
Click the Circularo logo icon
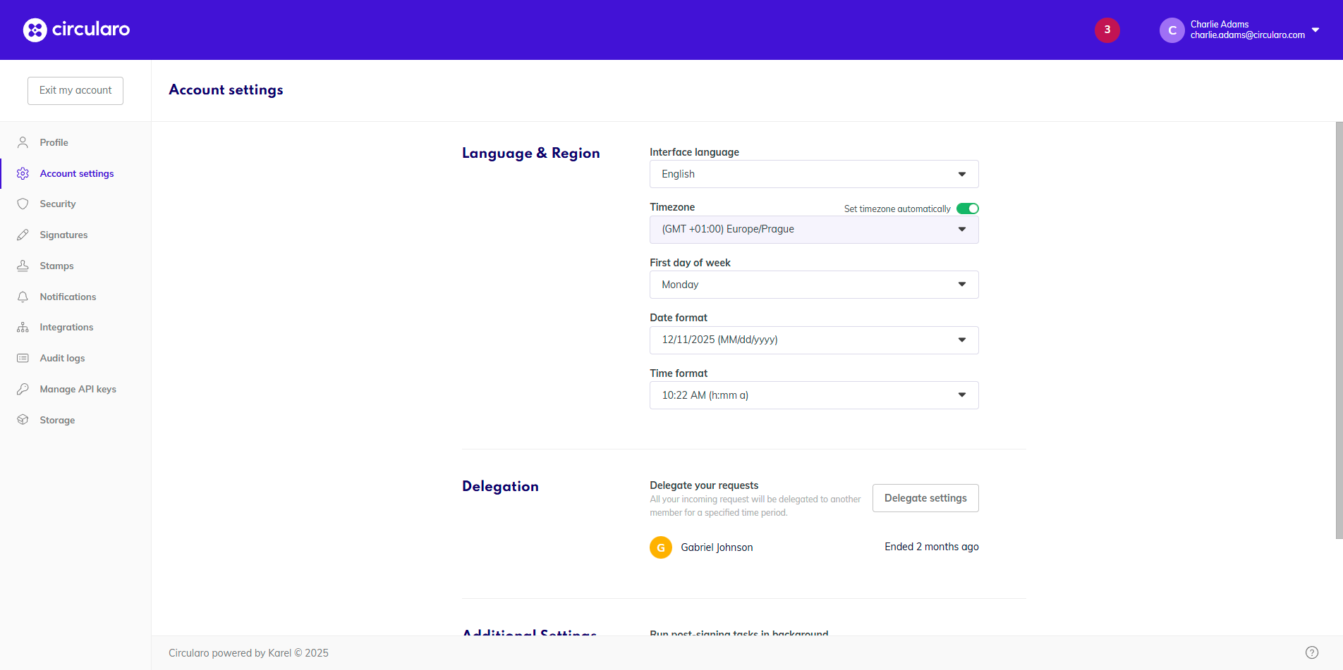pyautogui.click(x=35, y=30)
